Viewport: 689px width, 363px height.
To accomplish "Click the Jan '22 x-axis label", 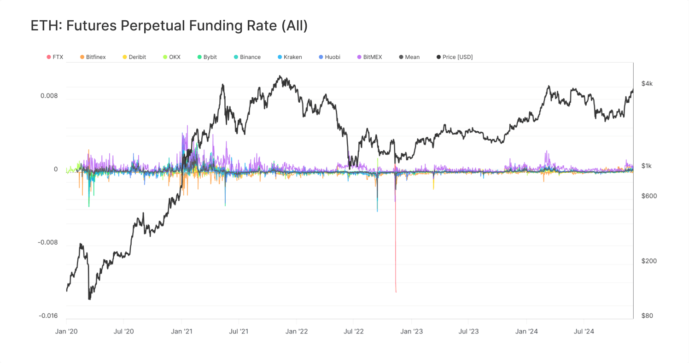I will 297,331.
